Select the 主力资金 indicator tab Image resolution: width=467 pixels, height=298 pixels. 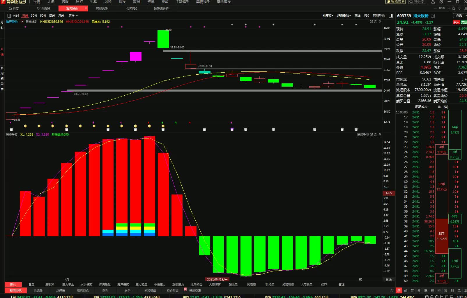point(68,284)
